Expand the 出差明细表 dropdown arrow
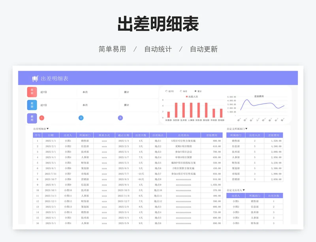 click(47, 129)
